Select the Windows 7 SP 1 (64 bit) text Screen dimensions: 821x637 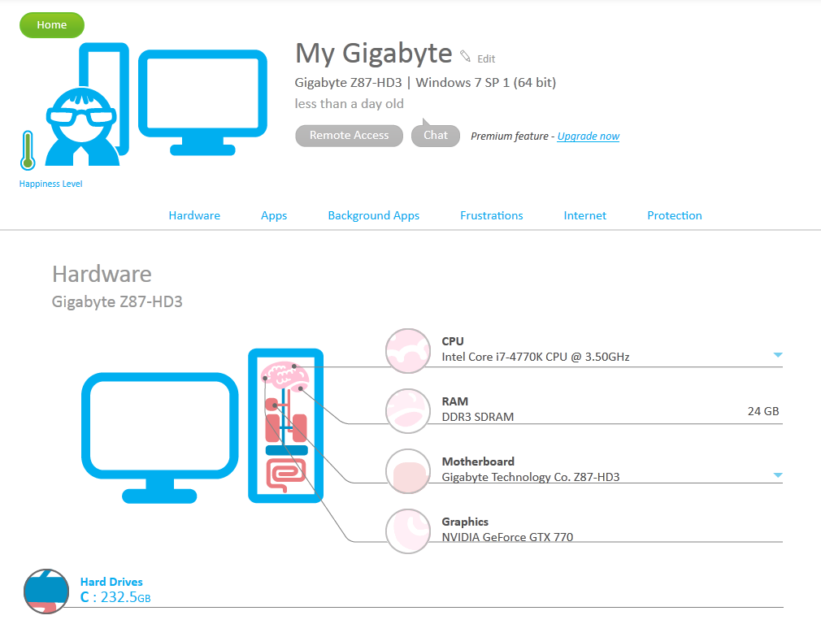tap(486, 83)
